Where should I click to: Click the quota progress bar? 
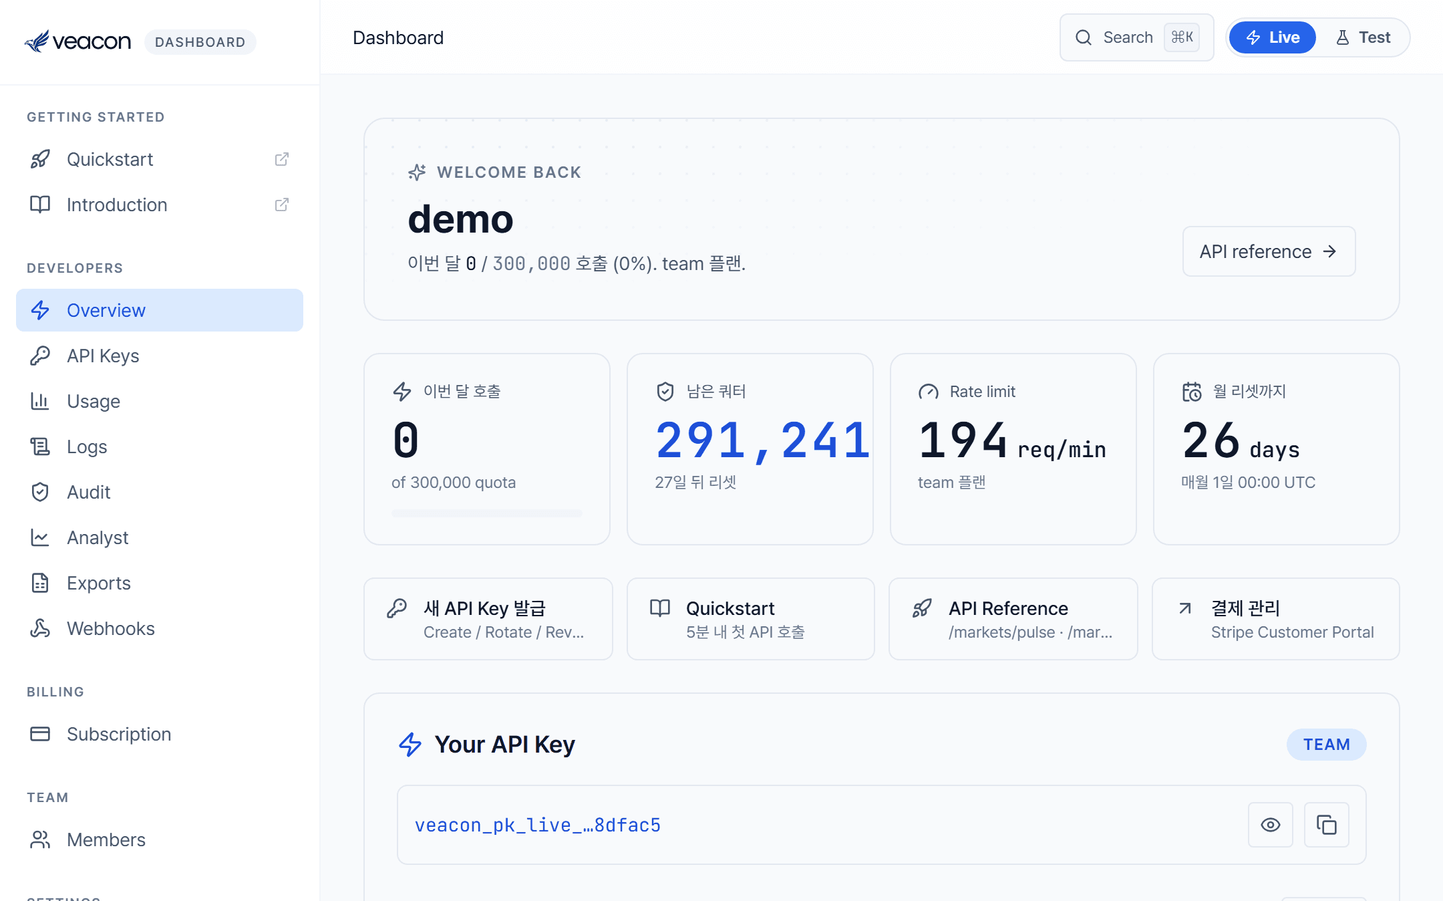(x=487, y=513)
